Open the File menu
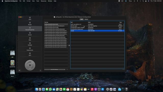The width and height of the screenshot is (163, 92). [20, 1]
